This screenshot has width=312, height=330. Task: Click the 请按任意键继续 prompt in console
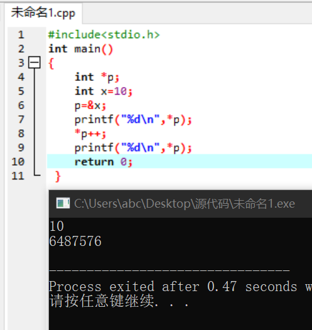[119, 301]
